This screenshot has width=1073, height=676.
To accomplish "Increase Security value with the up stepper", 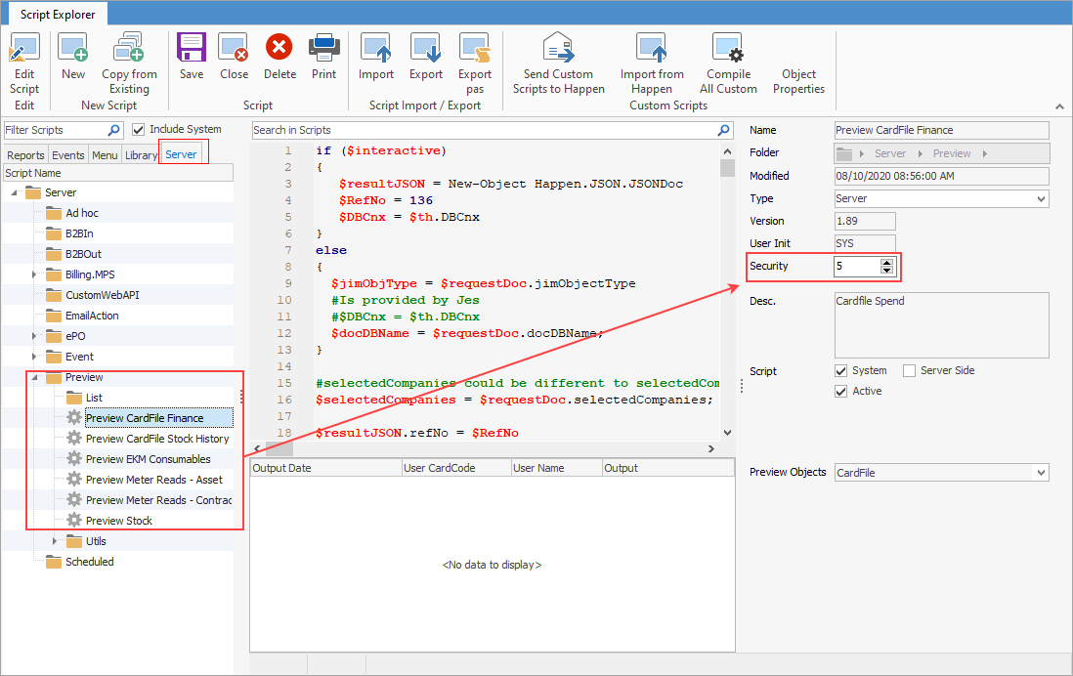I will 888,261.
